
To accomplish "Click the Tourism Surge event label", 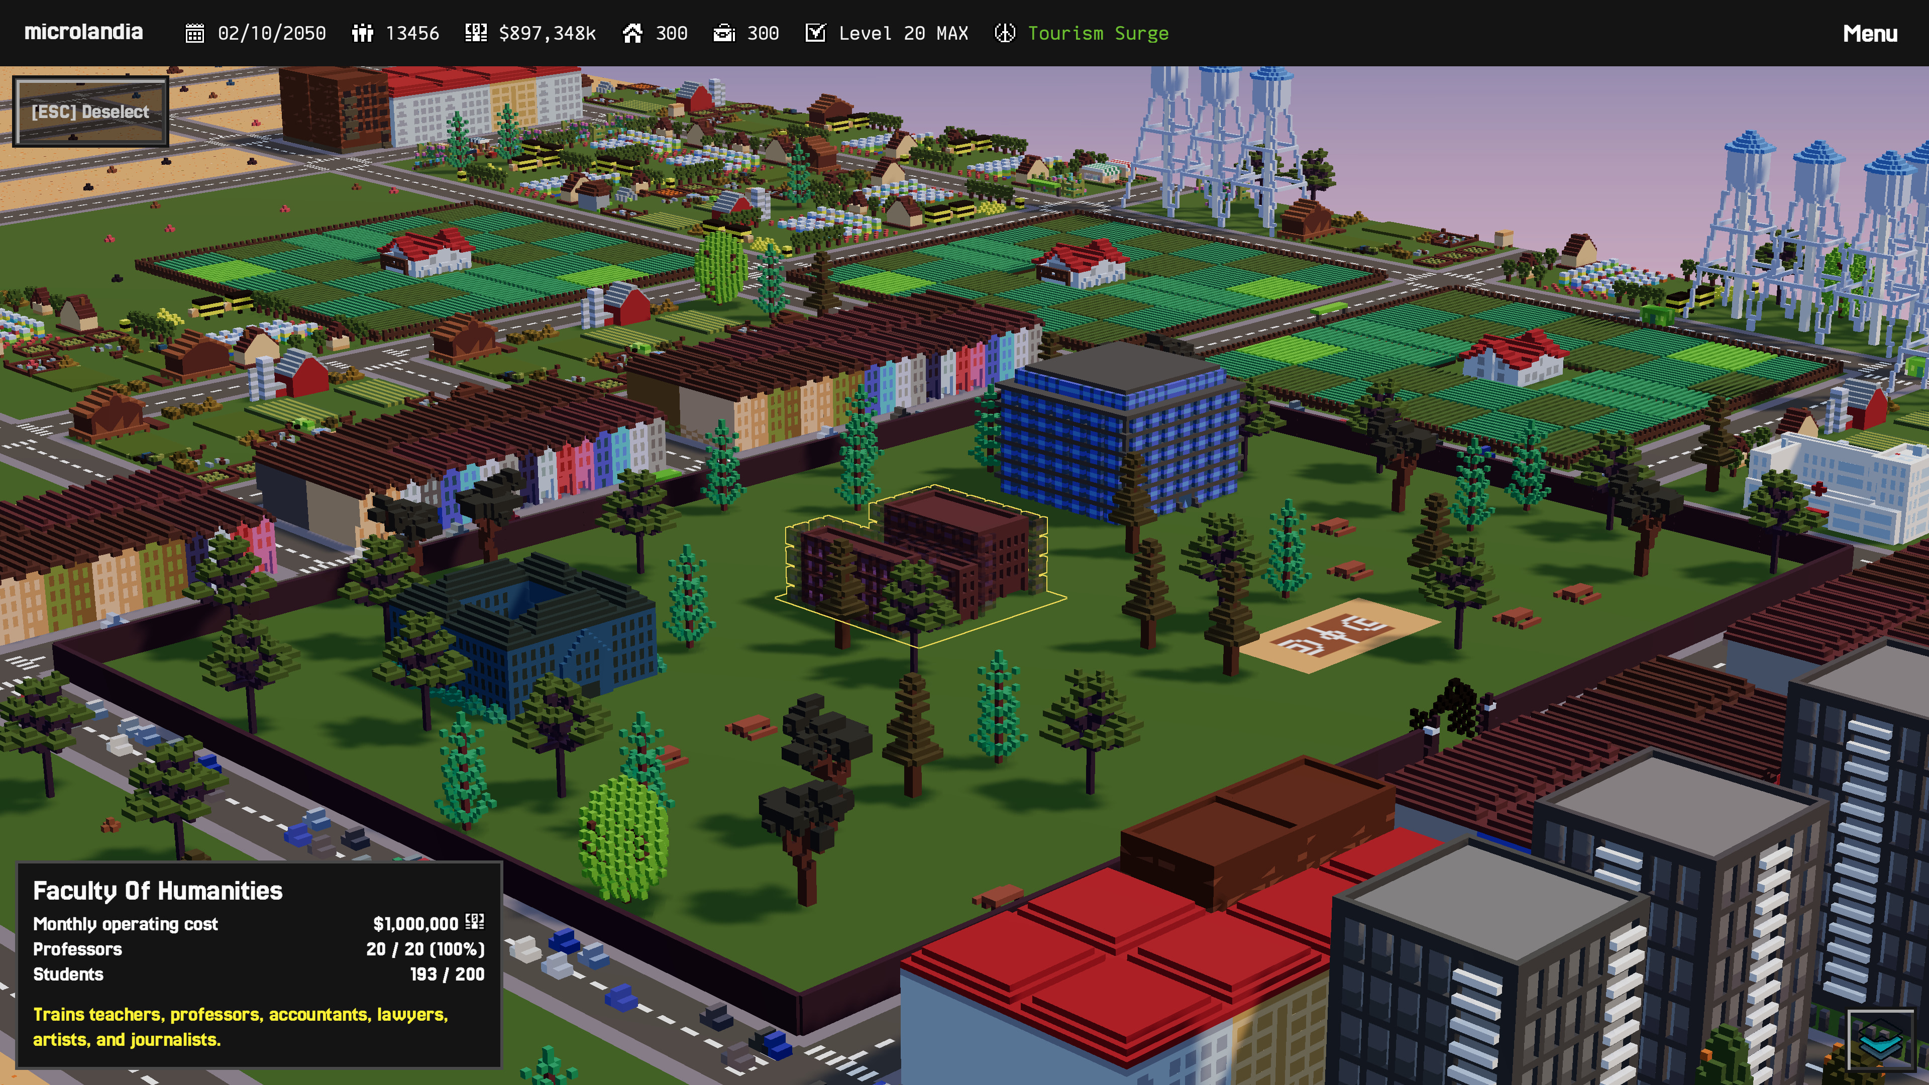I will pos(1098,34).
